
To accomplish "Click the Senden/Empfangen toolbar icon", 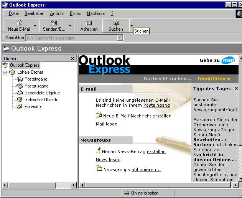I will pyautogui.click(x=54, y=23).
